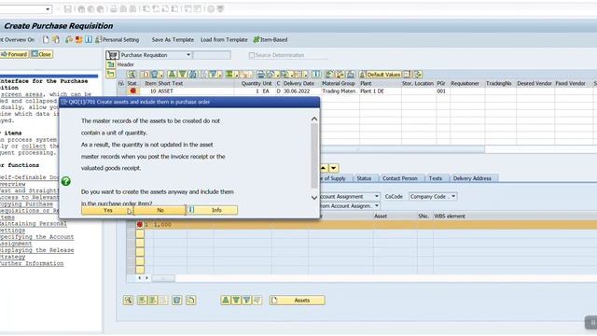Click the red status icon in item row 10
Image resolution: width=597 pixels, height=336 pixels.
coord(132,91)
